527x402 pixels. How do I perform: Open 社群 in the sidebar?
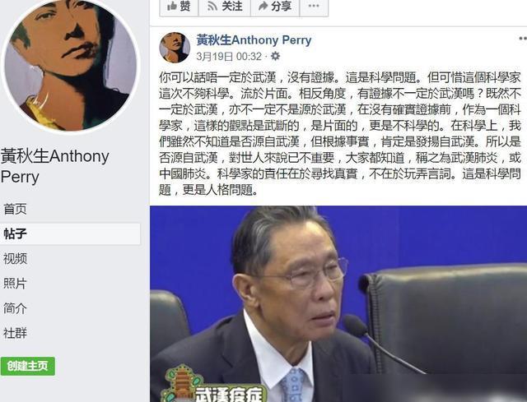(15, 333)
